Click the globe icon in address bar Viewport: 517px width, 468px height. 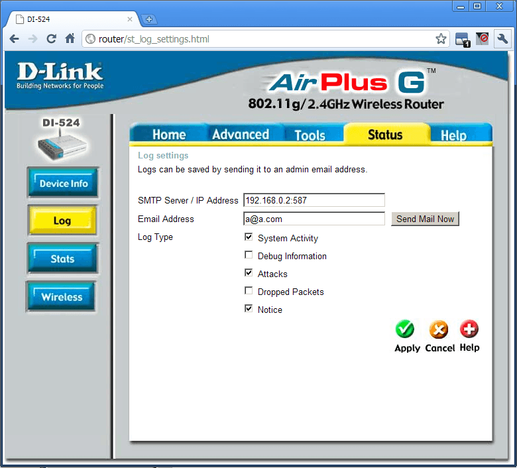(x=90, y=39)
